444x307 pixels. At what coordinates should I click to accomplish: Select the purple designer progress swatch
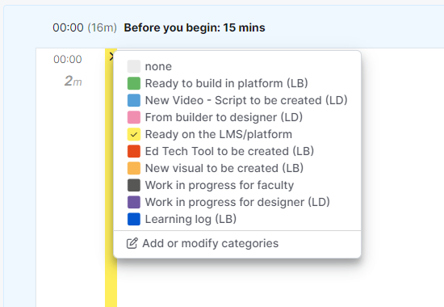[134, 202]
